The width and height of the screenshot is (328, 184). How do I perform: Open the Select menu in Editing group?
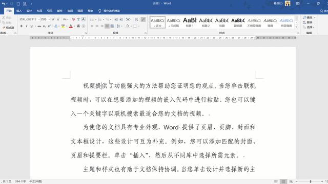click(x=309, y=27)
